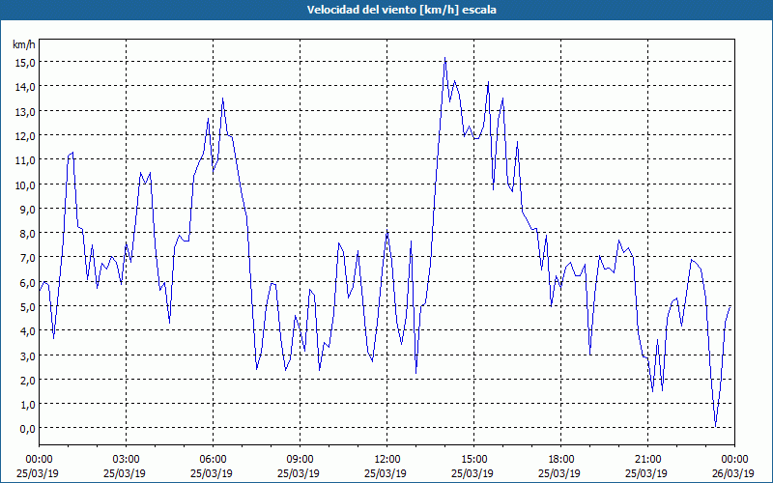Click the '21:00' time label
The image size is (773, 483).
pyautogui.click(x=647, y=460)
